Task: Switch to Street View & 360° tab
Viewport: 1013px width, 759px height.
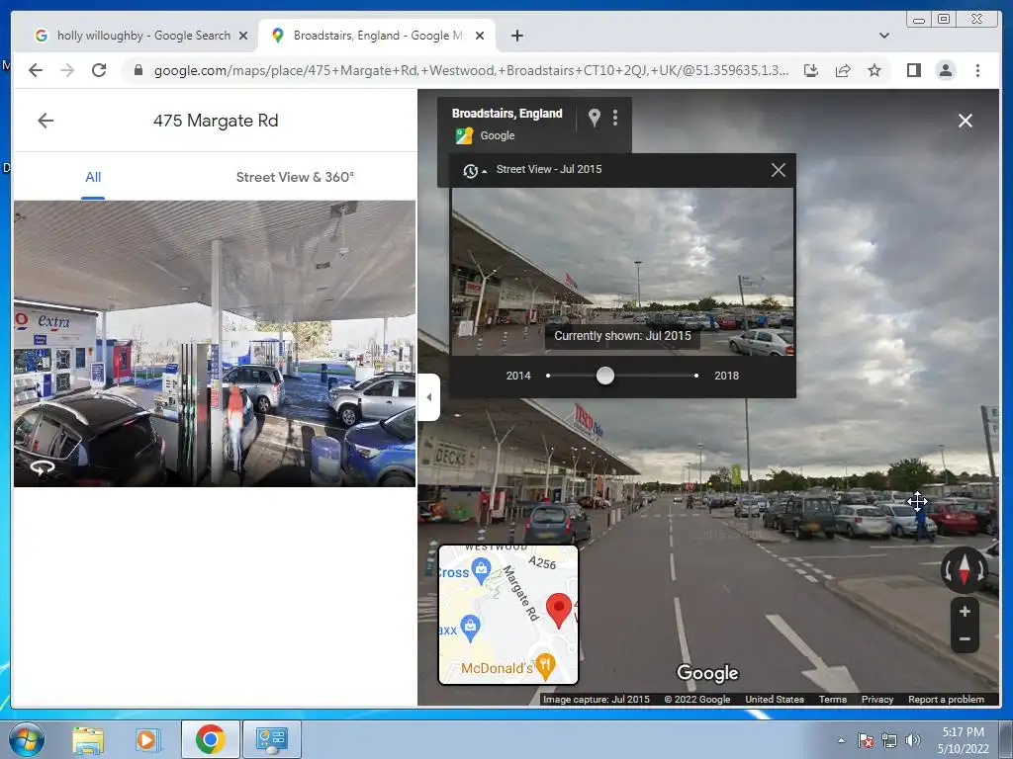Action: 295,177
